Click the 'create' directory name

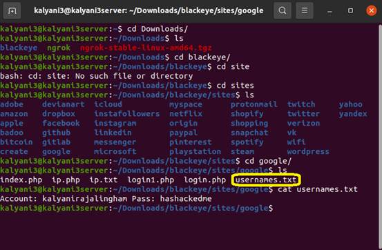[x=14, y=151]
